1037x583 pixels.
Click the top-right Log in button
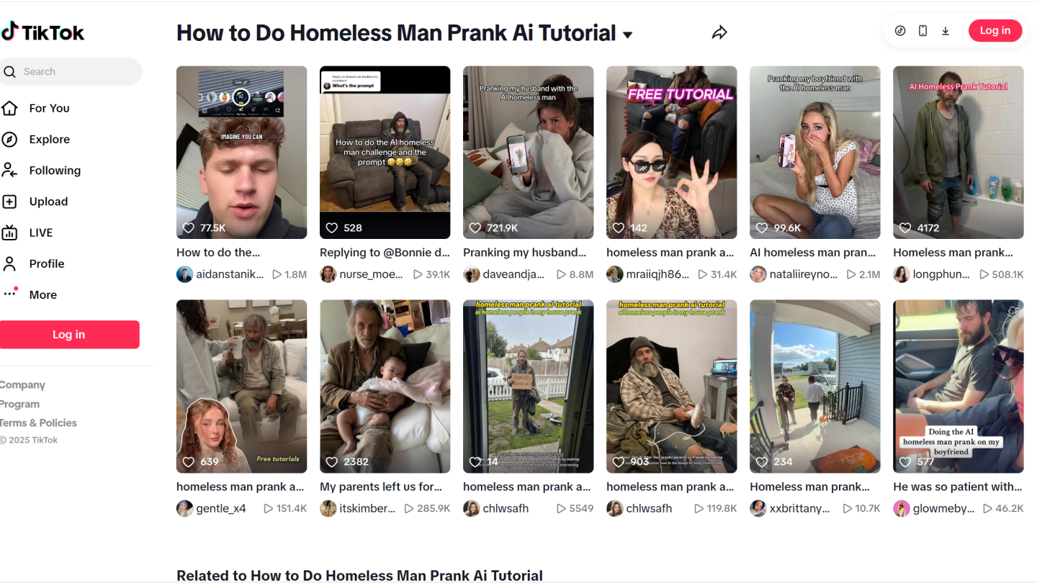(995, 30)
